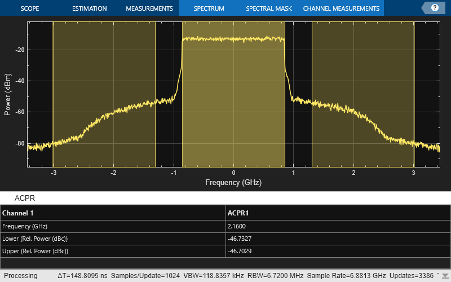Go to the Spectrum tab
451x282 pixels.
209,8
